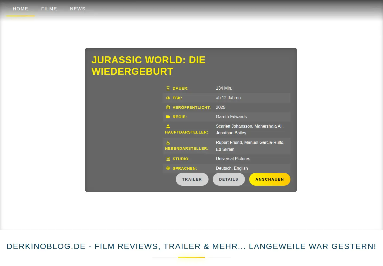This screenshot has width=383, height=266.
Task: Select the release year 2025
Action: (220, 107)
